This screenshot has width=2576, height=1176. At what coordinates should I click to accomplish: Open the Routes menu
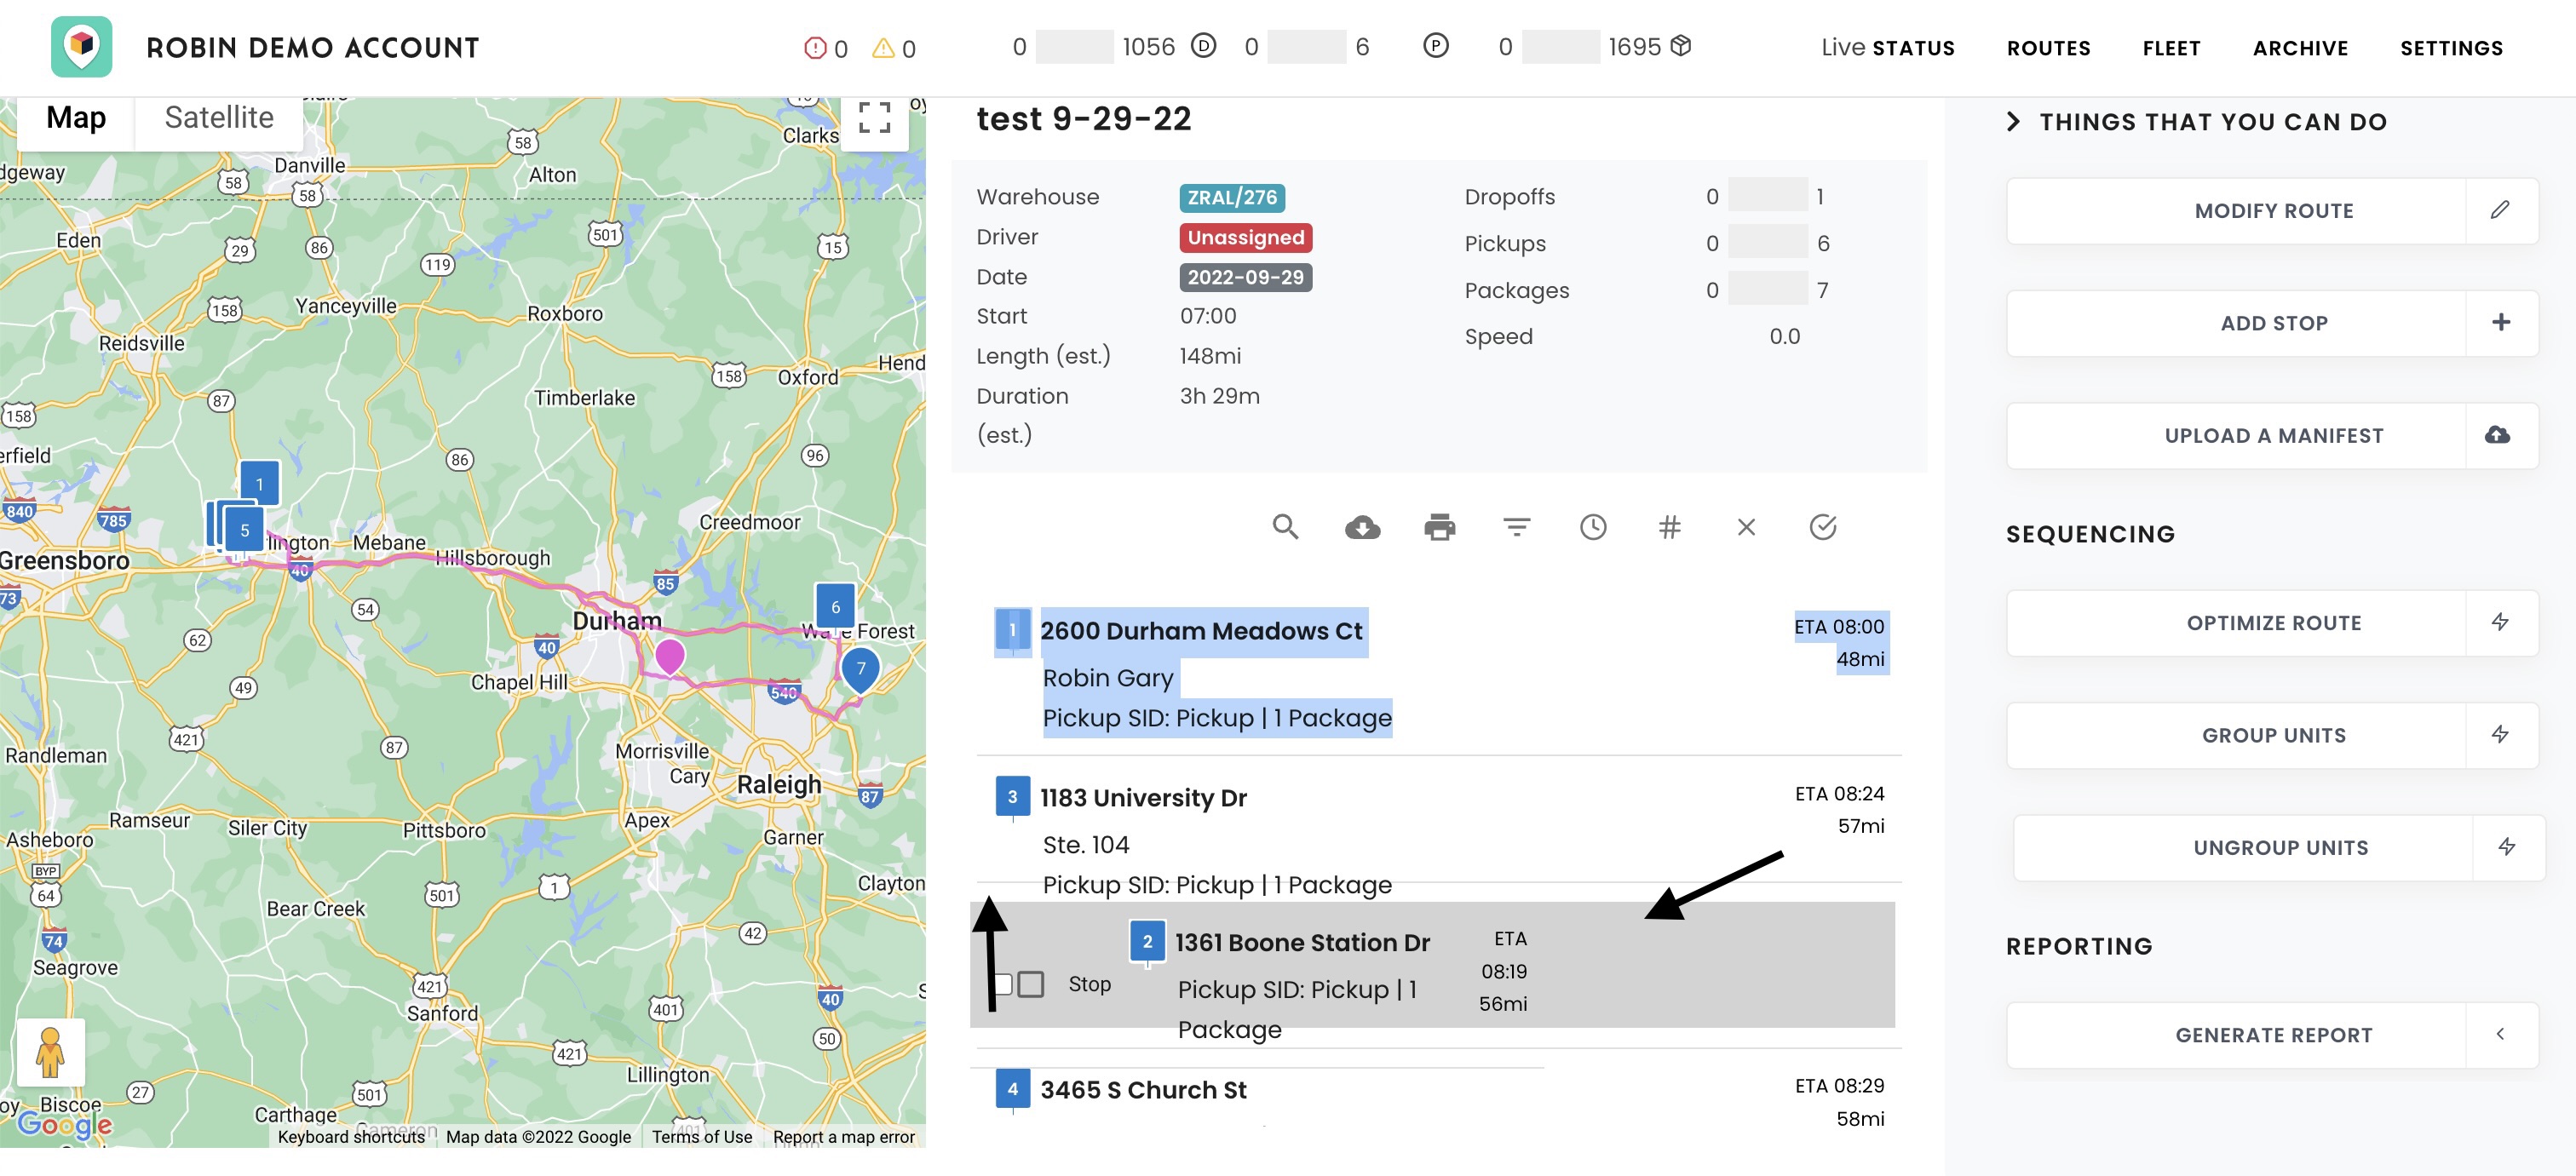coord(2048,48)
